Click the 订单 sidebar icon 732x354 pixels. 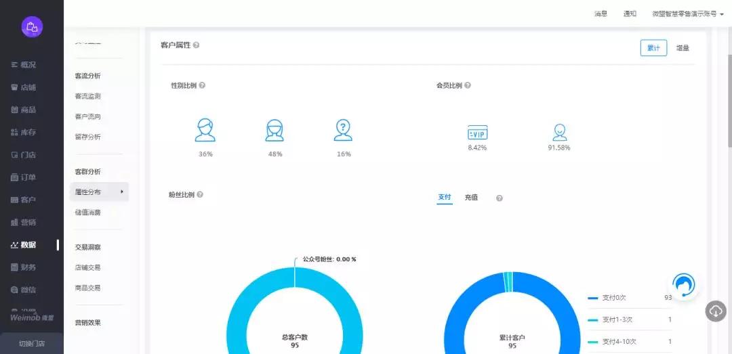(14, 177)
